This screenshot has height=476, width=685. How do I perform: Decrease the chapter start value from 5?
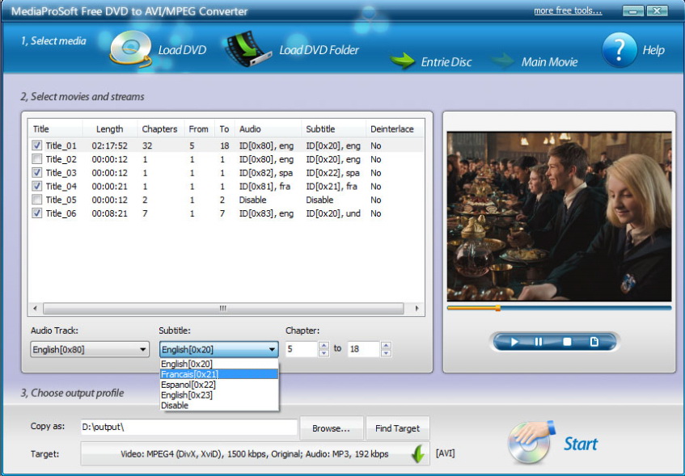pyautogui.click(x=323, y=353)
